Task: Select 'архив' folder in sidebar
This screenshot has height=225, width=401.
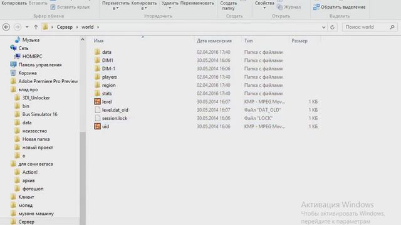Action: tap(28, 181)
